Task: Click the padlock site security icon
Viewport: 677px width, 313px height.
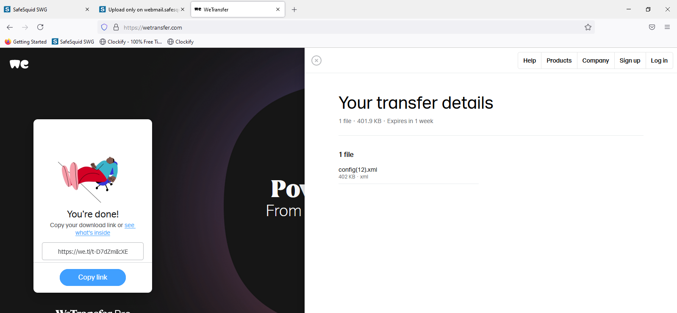Action: pos(116,27)
